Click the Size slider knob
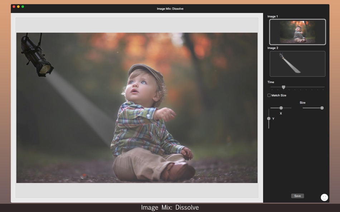Screen dimensions: 340x212 point(322,108)
